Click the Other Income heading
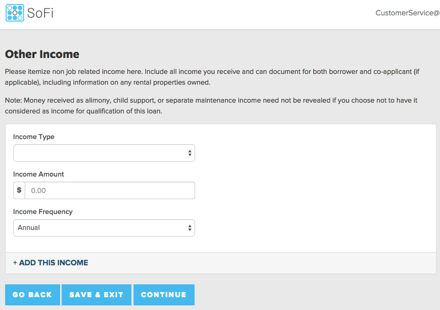Viewport: 440px width, 310px height. tap(42, 54)
